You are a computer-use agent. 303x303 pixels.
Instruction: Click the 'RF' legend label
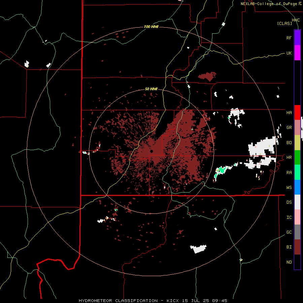(289, 38)
